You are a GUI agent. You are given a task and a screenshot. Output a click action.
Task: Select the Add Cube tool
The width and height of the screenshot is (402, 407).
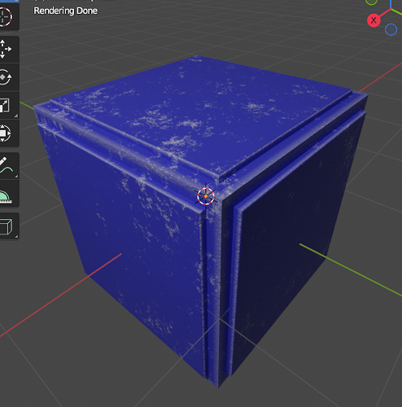(x=7, y=226)
